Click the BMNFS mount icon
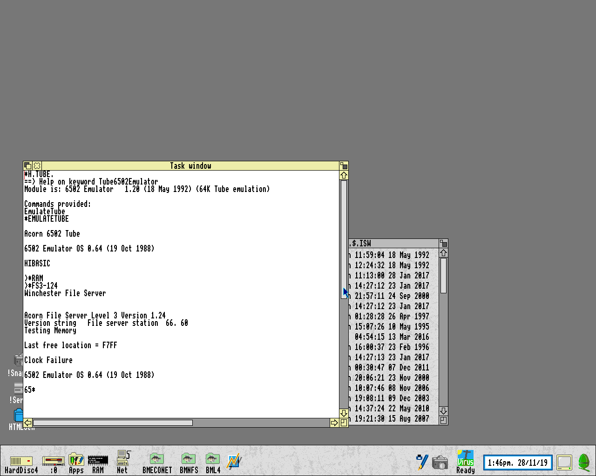Screen dimensions: 596x476 [189, 459]
